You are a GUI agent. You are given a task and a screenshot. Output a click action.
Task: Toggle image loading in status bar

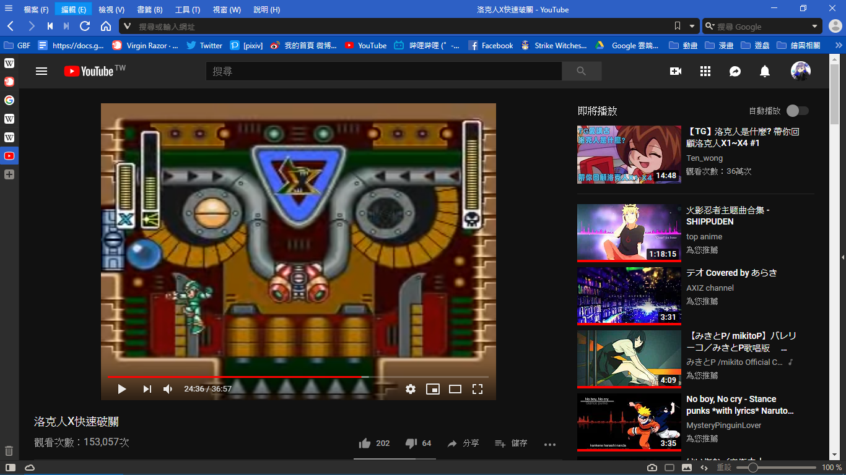point(687,468)
